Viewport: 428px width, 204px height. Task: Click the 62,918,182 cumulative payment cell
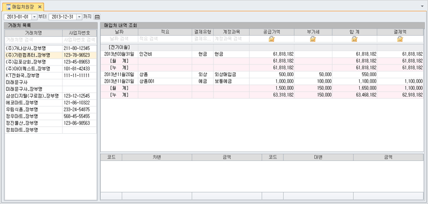coord(400,95)
